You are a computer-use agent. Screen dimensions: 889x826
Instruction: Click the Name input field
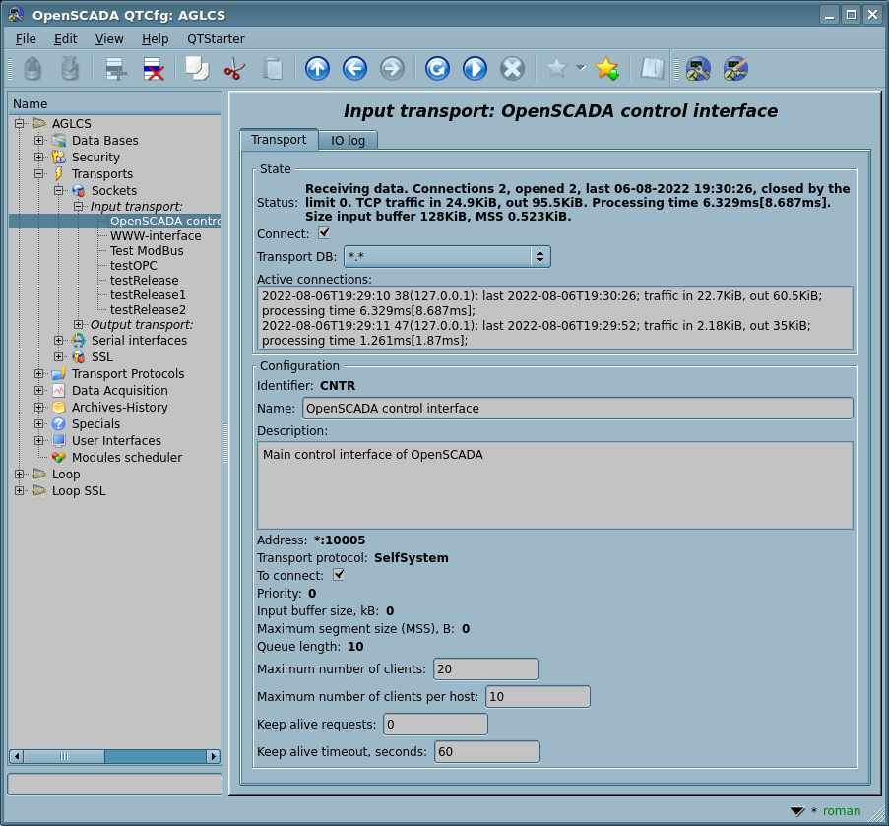tap(577, 409)
